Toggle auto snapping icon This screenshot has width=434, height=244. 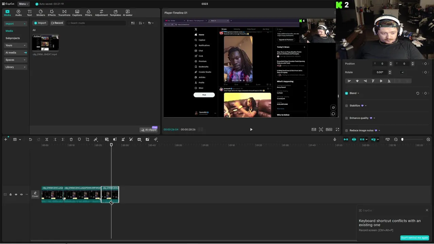354,139
